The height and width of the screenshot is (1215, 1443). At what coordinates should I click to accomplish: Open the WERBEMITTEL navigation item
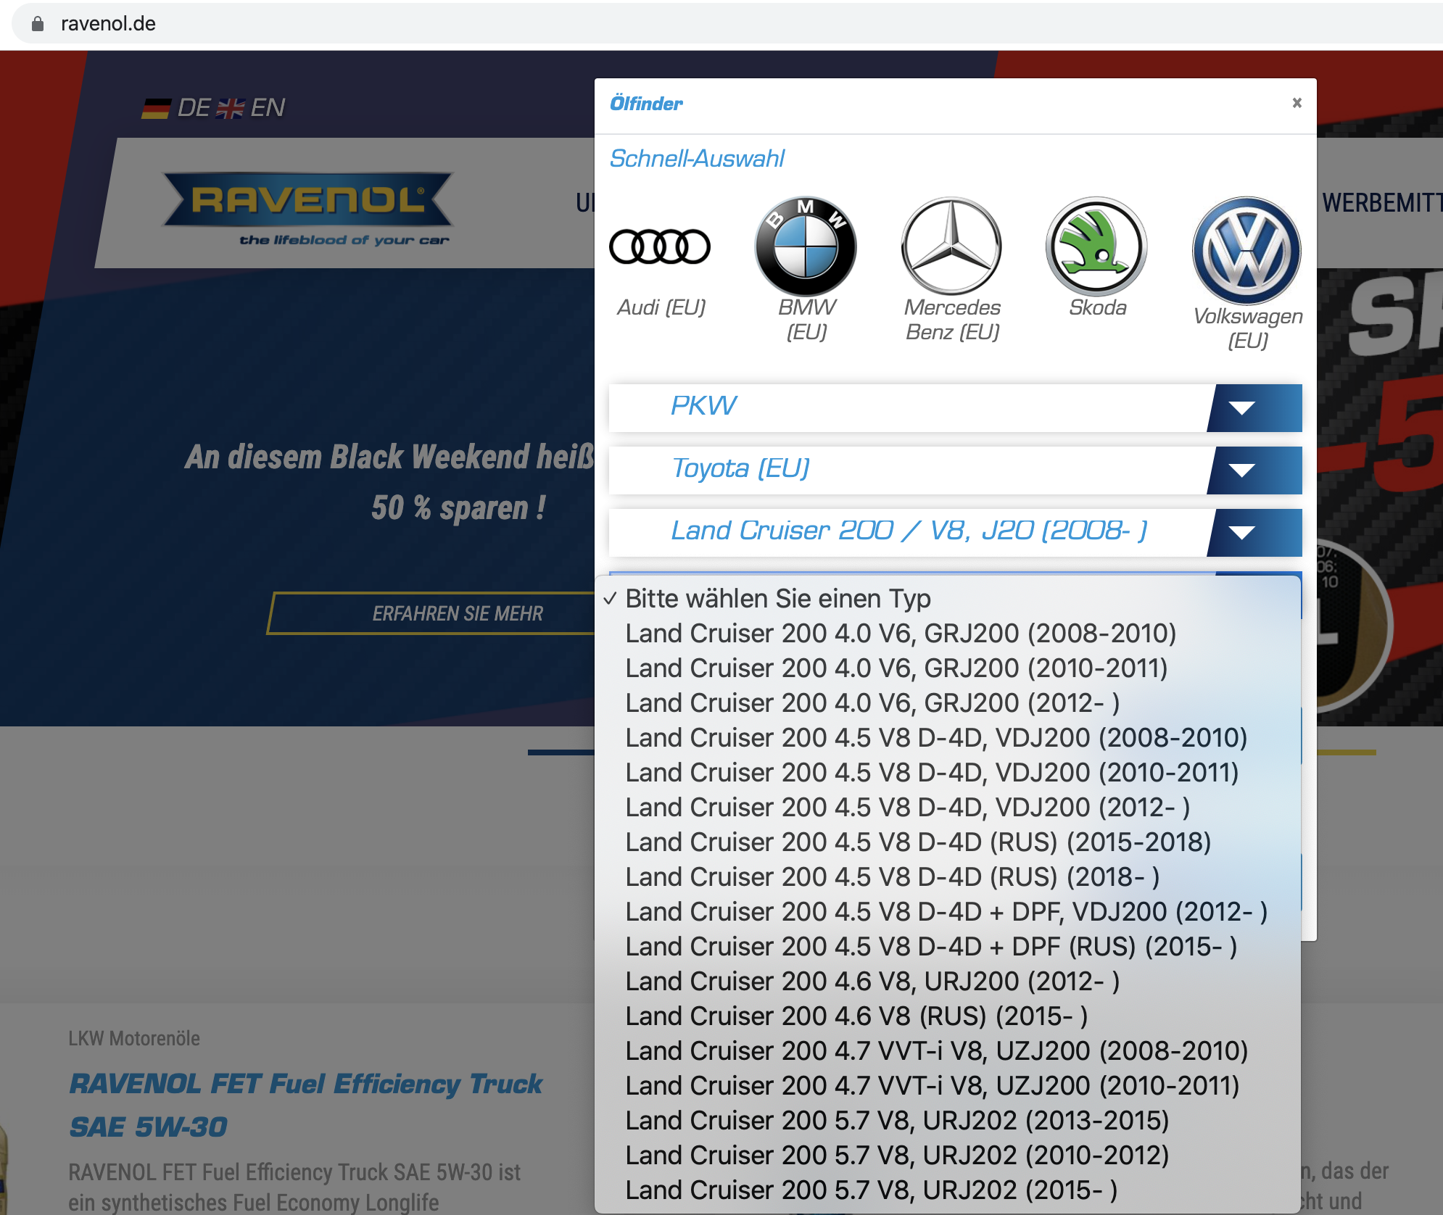tap(1382, 203)
